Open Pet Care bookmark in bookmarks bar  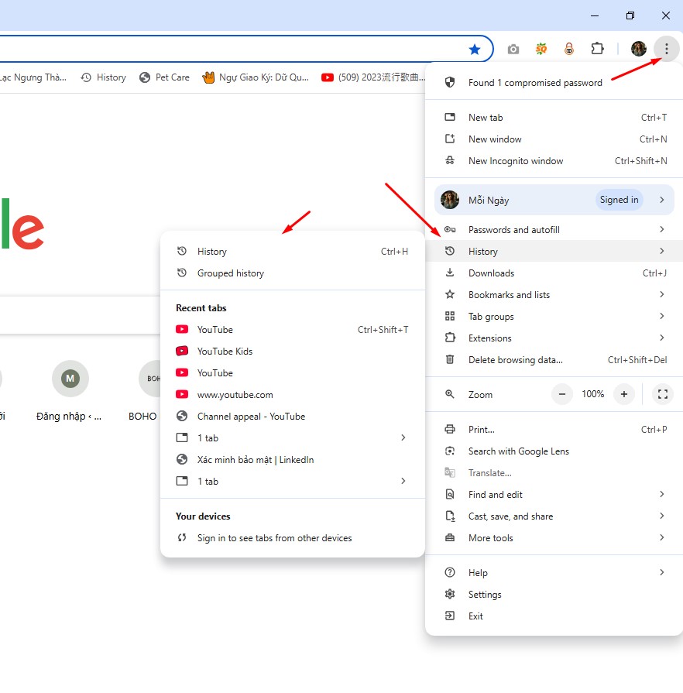(164, 77)
